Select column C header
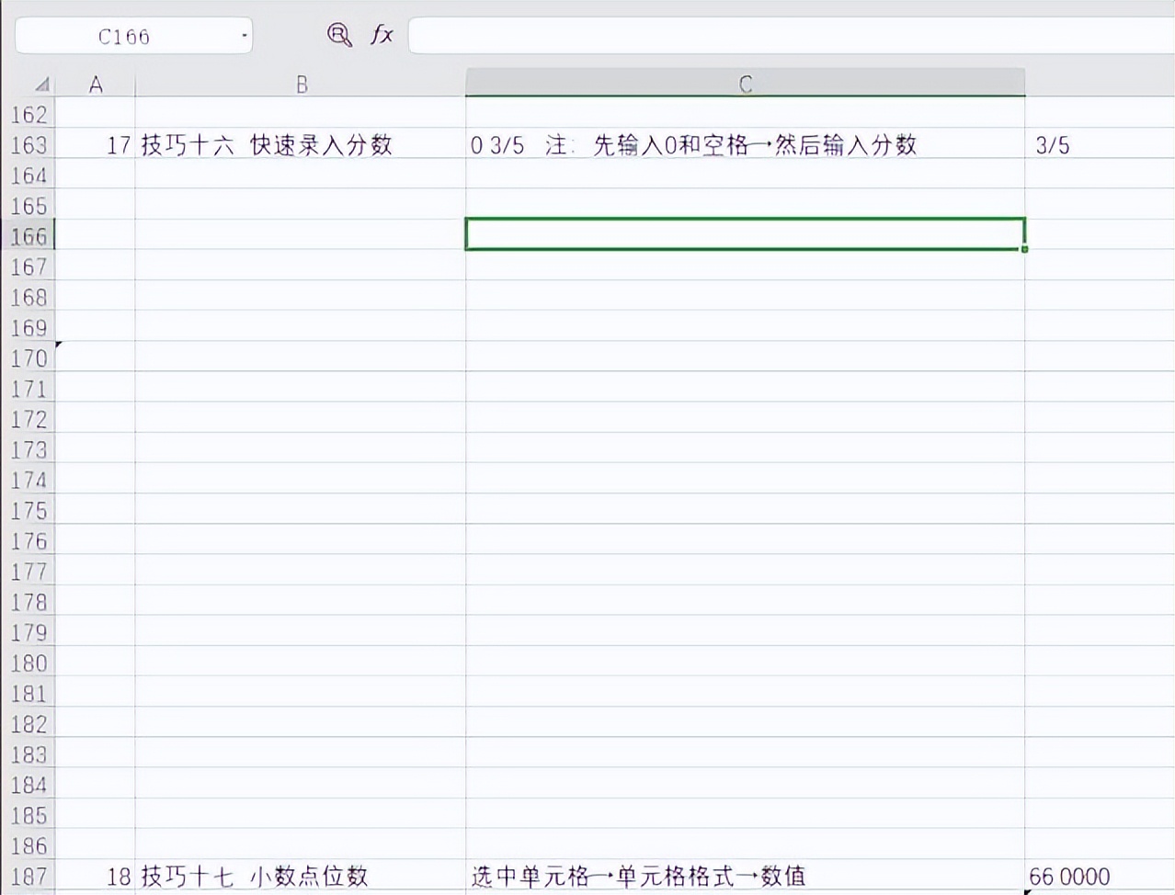 745,84
